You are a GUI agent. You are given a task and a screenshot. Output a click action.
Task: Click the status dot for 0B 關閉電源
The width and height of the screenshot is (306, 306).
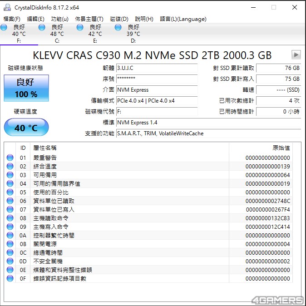click(x=10, y=244)
